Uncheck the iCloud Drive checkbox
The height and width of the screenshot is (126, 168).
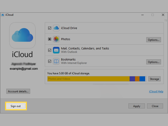tap(50, 28)
